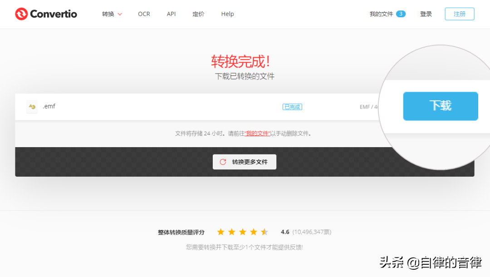The width and height of the screenshot is (490, 277).
Task: Click the blue 下载 download button
Action: [x=440, y=106]
